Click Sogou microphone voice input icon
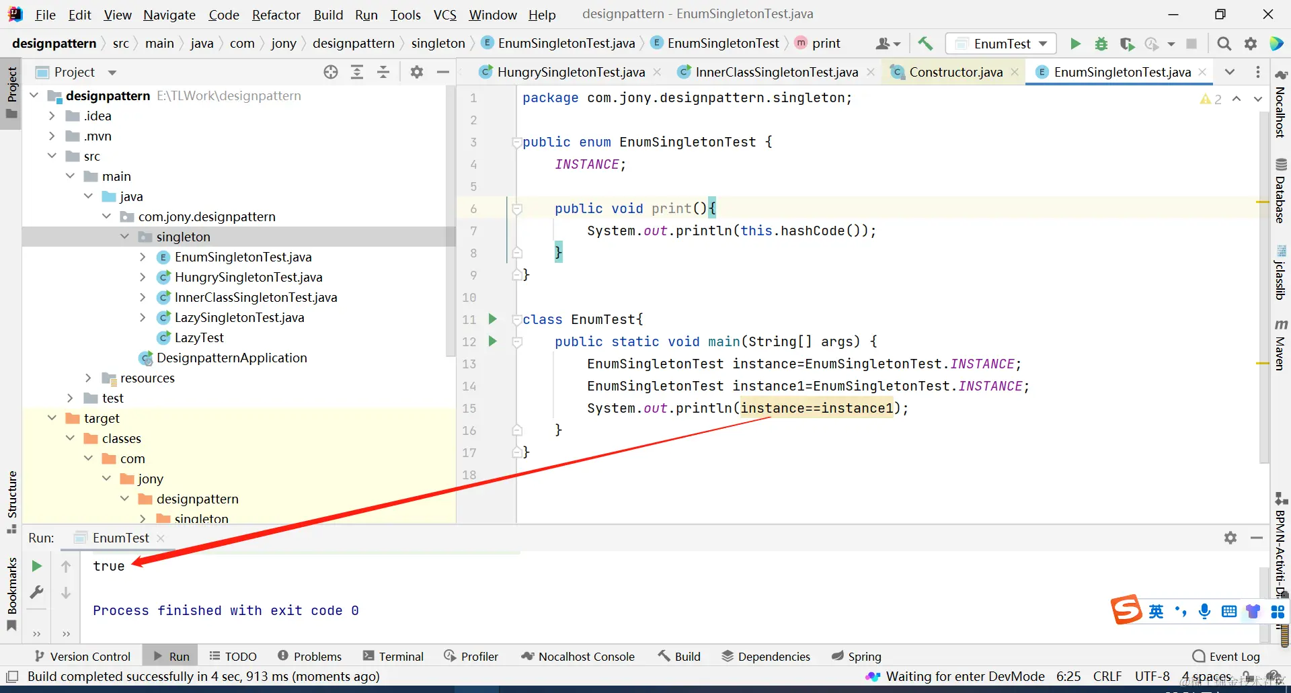The width and height of the screenshot is (1291, 693). 1204,611
